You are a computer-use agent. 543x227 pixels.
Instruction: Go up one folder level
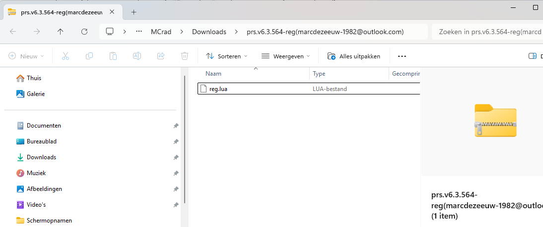61,32
